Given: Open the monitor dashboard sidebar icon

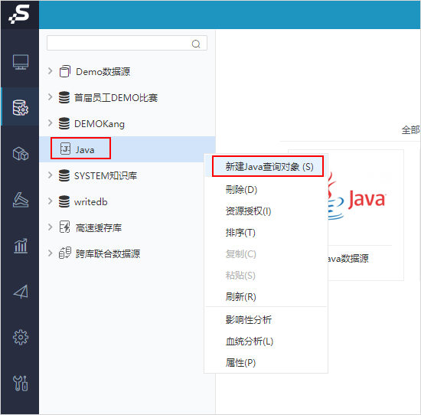Looking at the screenshot, I should pos(21,62).
